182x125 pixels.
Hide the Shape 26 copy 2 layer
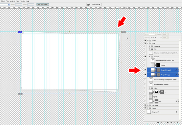(x=145, y=70)
